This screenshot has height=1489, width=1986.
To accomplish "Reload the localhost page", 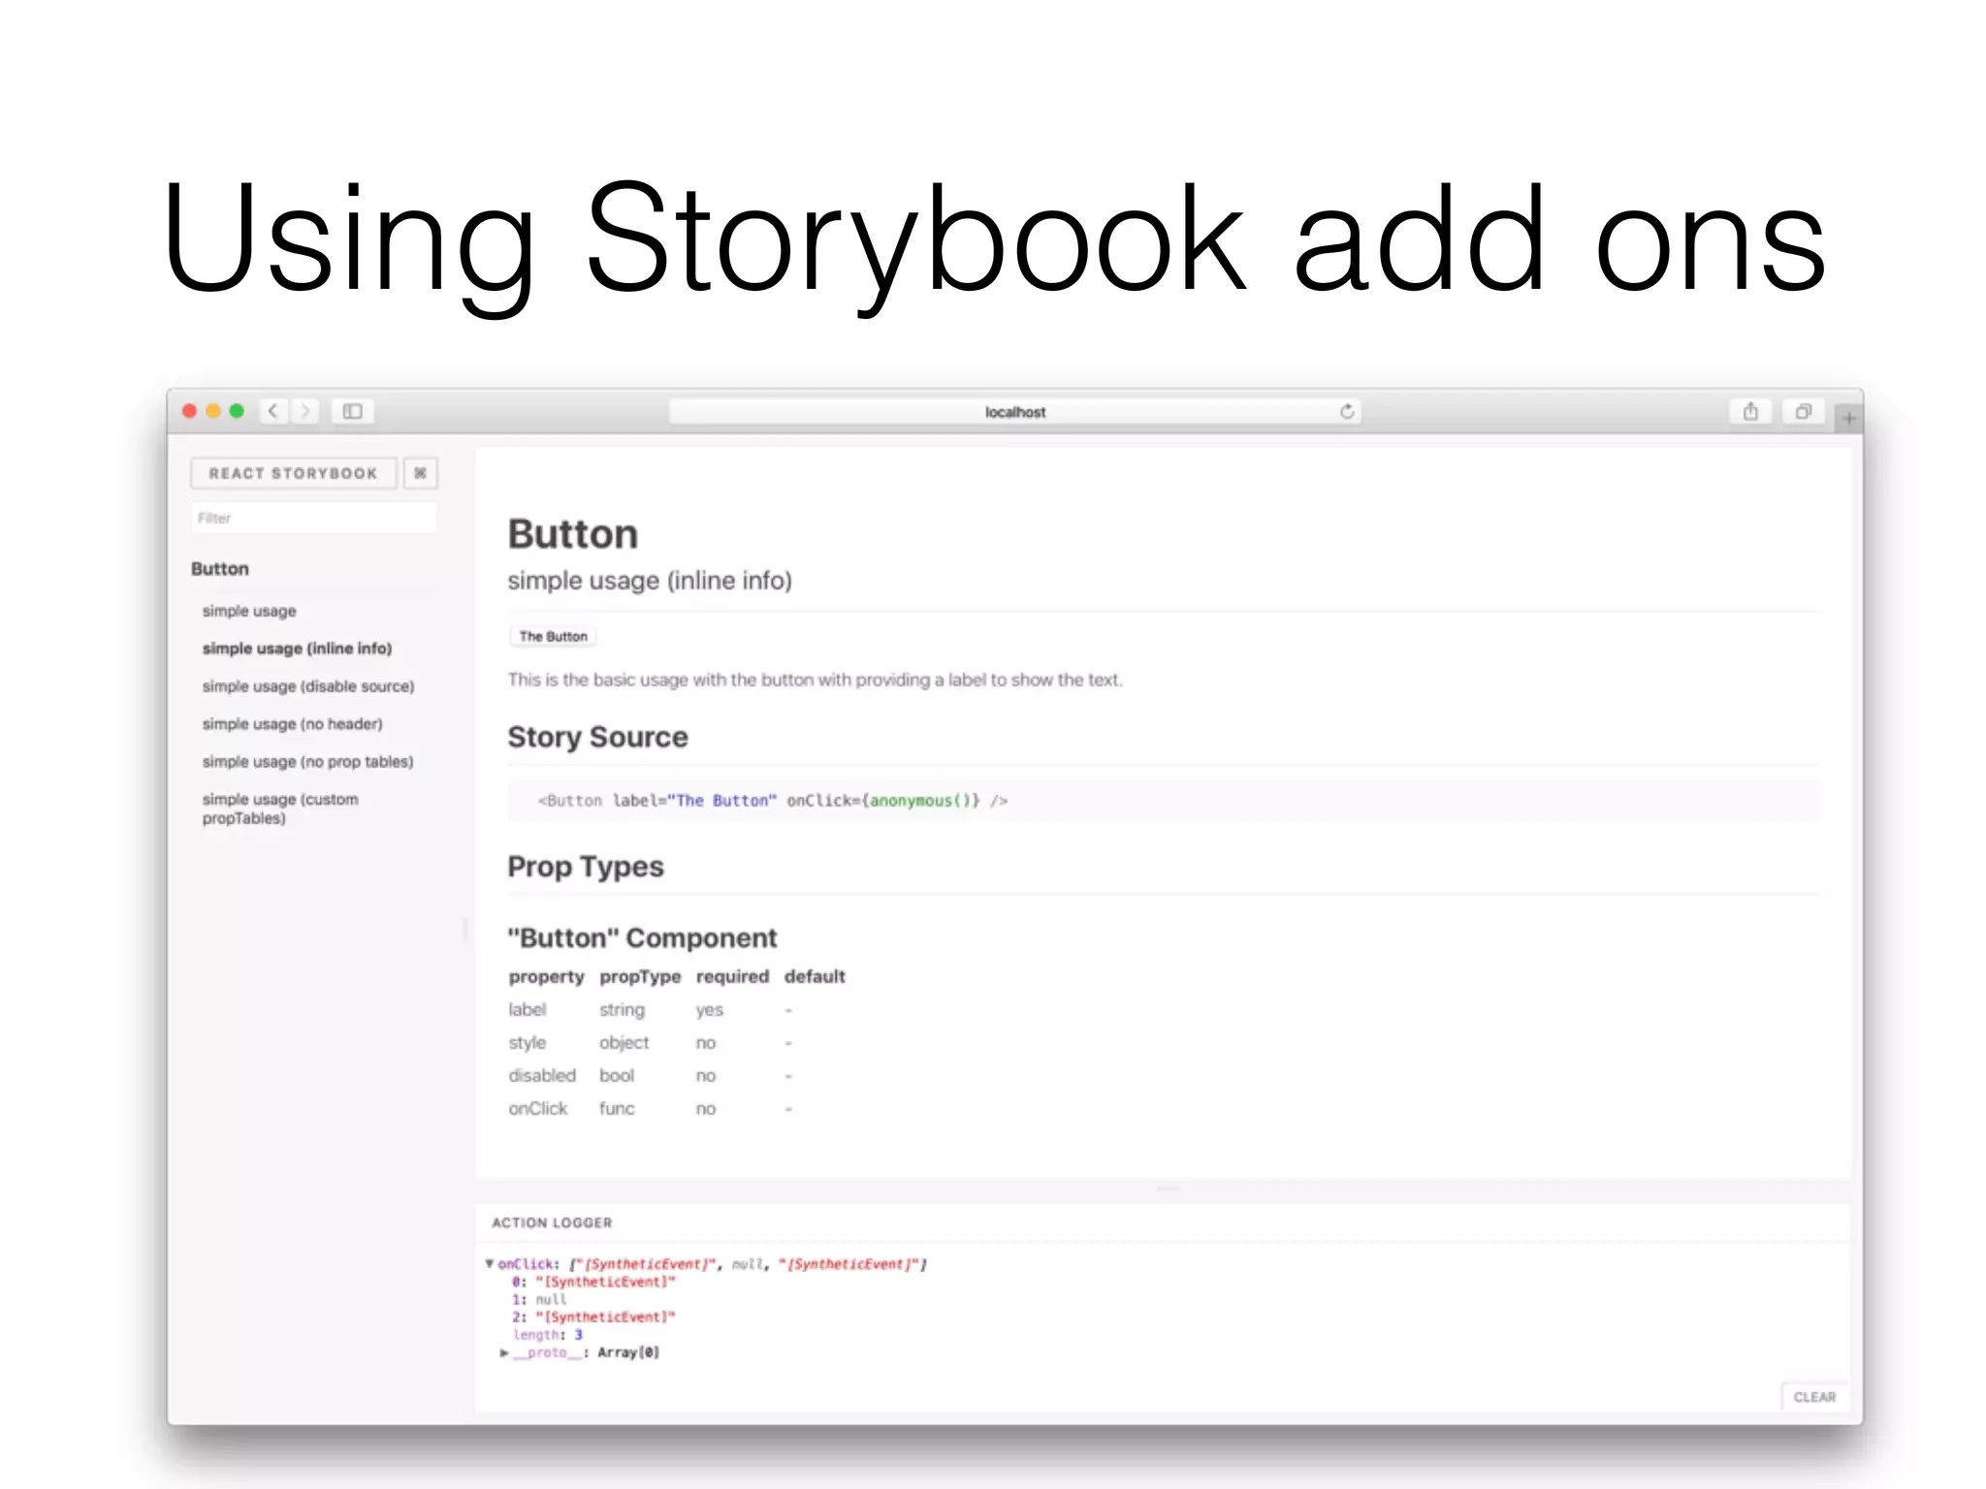I will point(1346,411).
